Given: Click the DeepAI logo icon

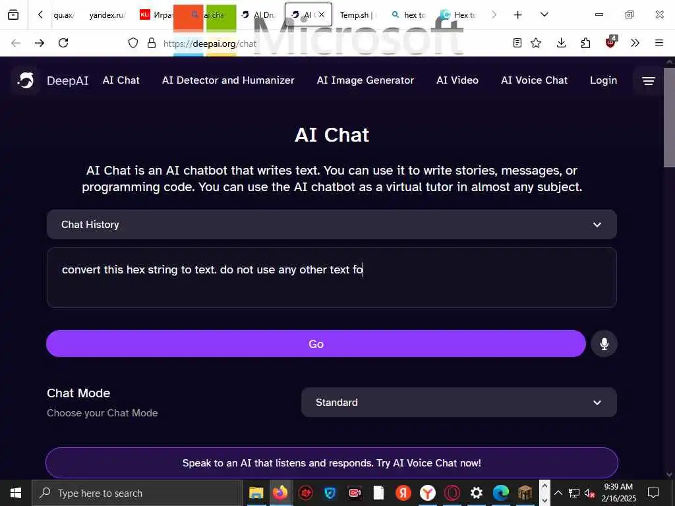Looking at the screenshot, I should [x=26, y=80].
